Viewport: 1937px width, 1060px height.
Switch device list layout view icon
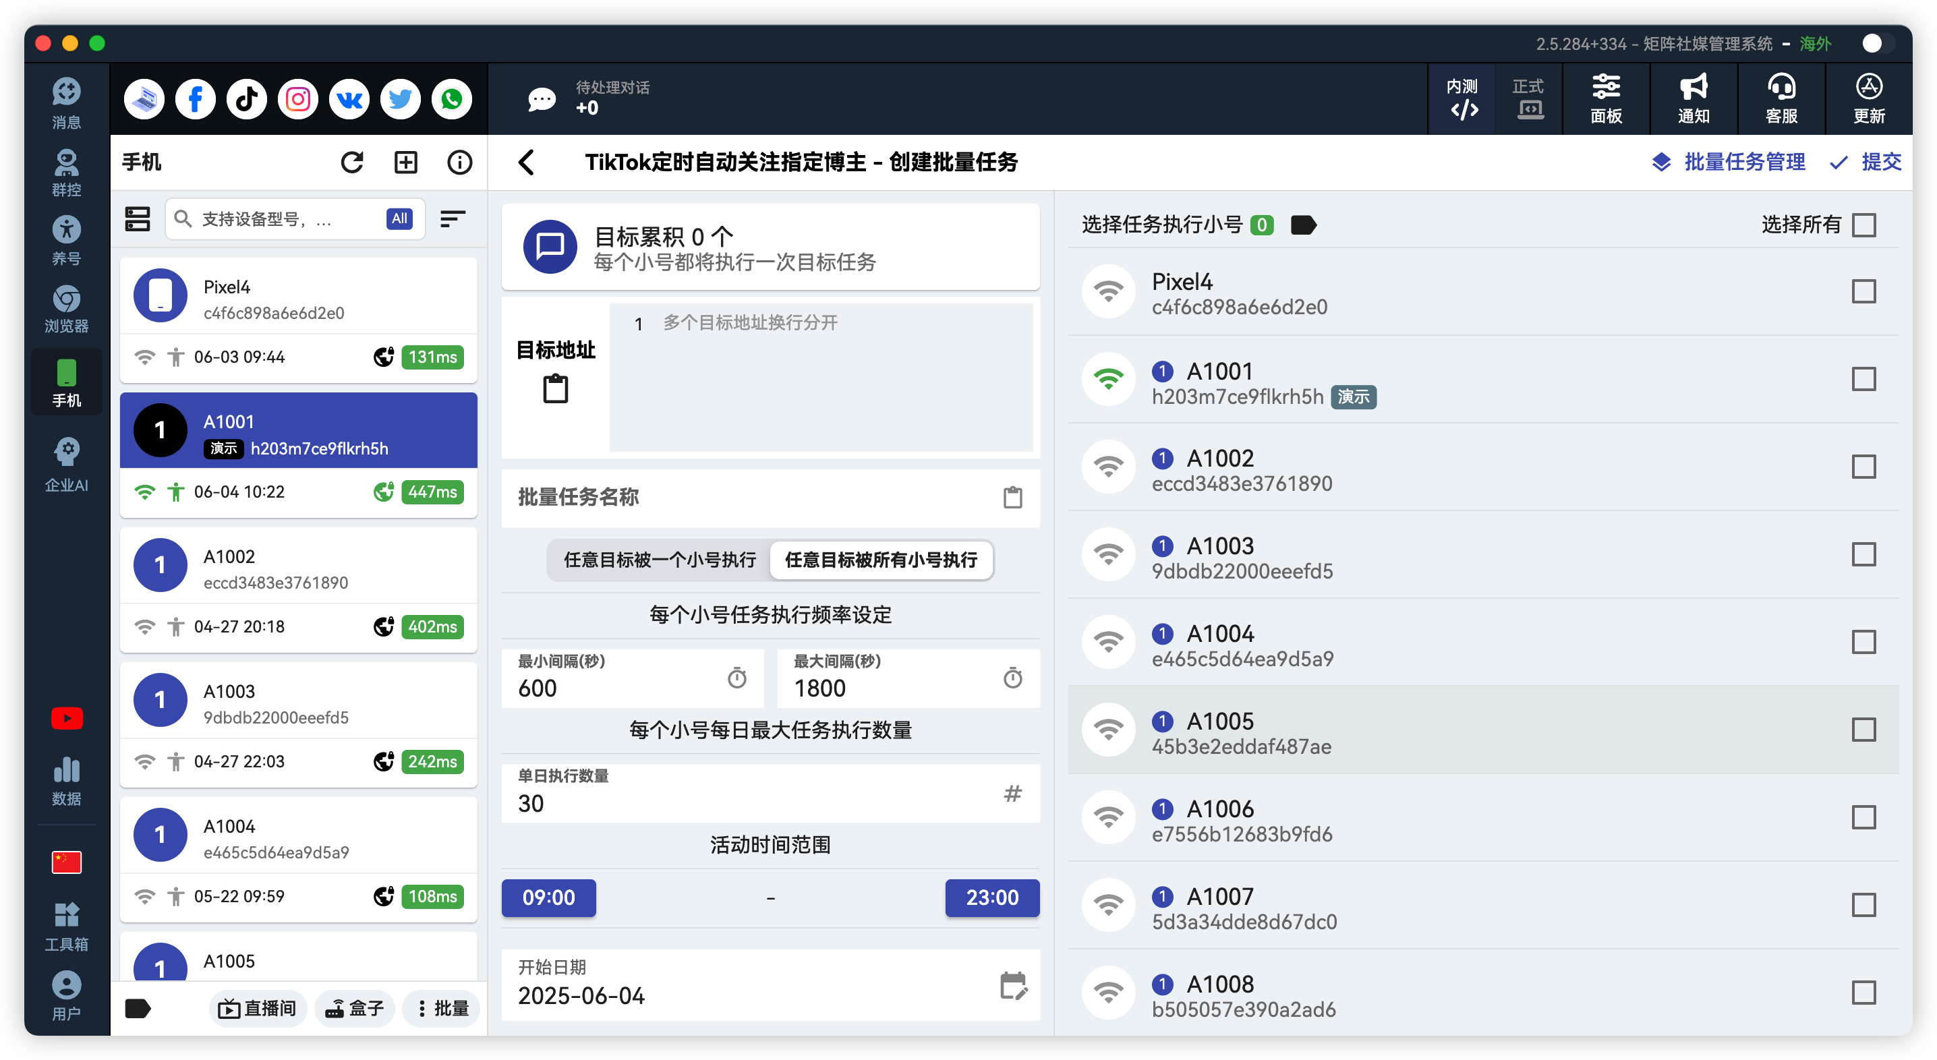(138, 218)
